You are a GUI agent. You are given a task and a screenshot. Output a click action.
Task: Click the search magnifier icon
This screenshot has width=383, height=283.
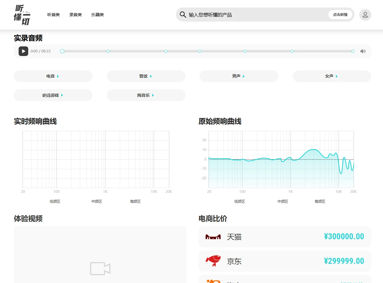point(183,15)
